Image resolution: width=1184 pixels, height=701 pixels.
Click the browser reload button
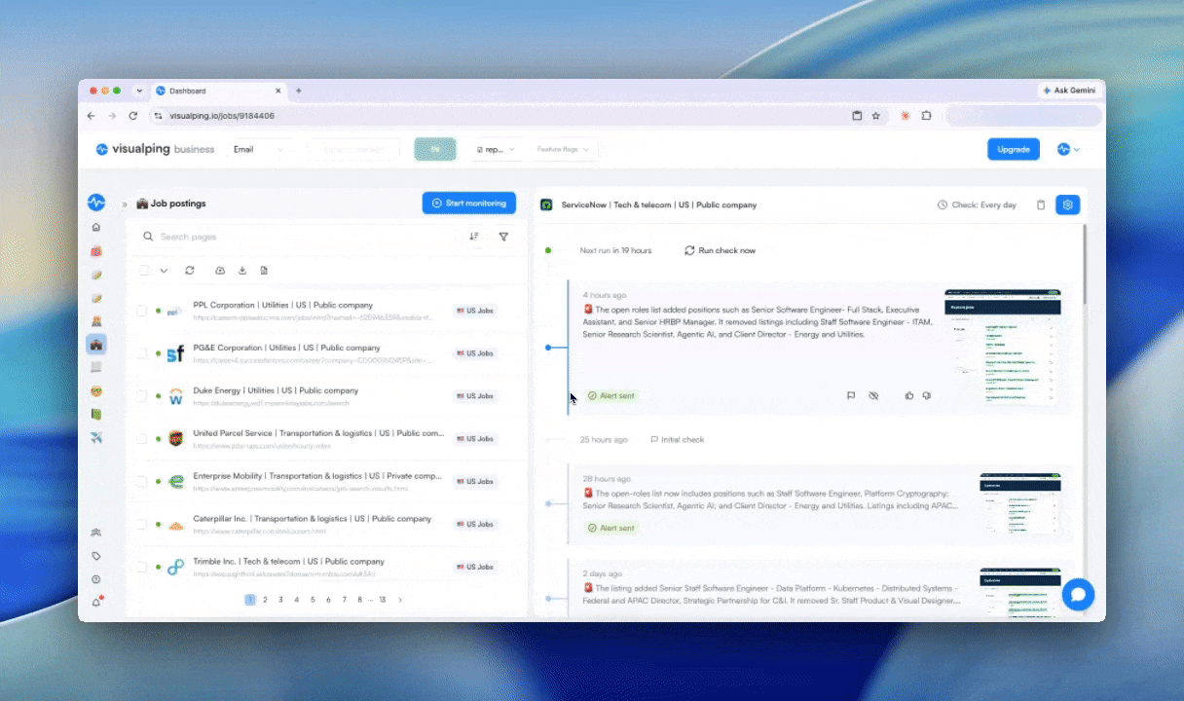[x=133, y=115]
